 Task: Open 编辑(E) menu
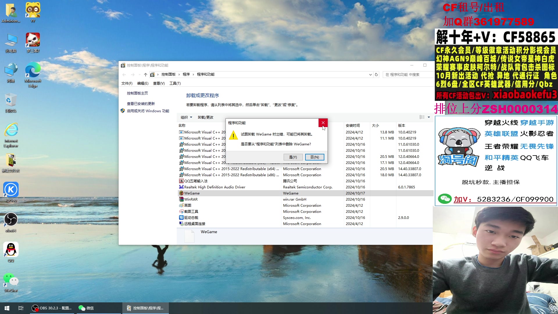coord(143,83)
